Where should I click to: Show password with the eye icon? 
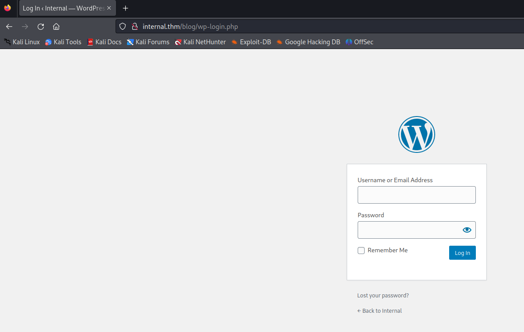pyautogui.click(x=467, y=230)
